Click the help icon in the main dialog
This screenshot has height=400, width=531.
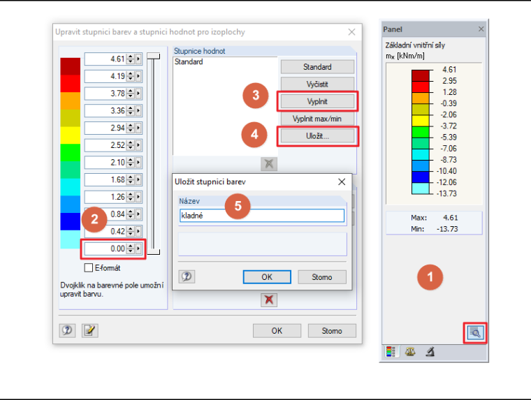tap(67, 330)
